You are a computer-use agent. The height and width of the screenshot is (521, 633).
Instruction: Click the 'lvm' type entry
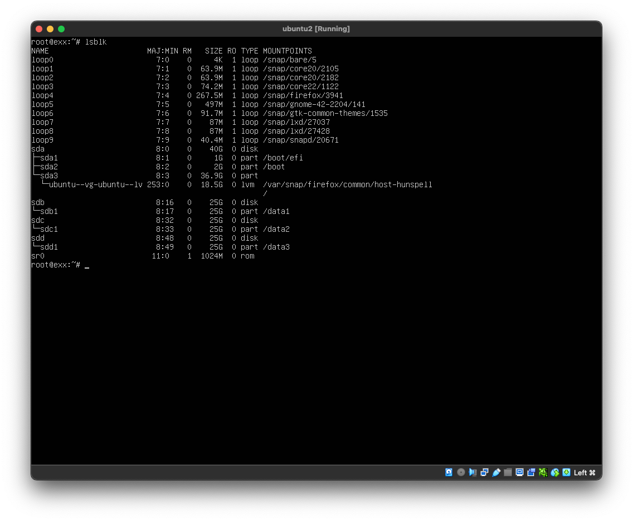coord(248,184)
